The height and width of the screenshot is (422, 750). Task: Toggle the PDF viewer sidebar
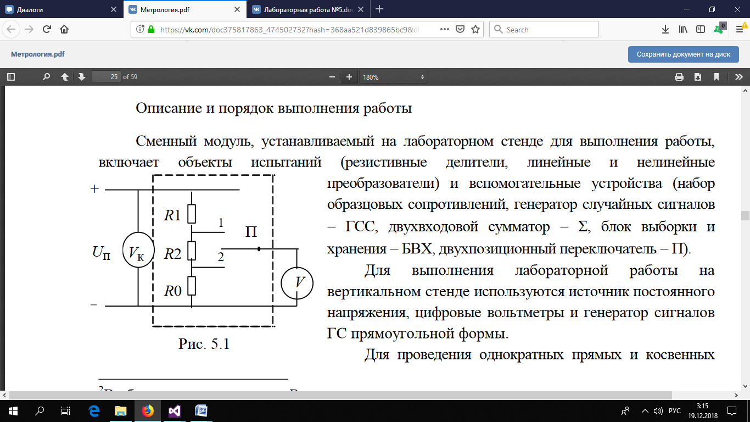[11, 77]
